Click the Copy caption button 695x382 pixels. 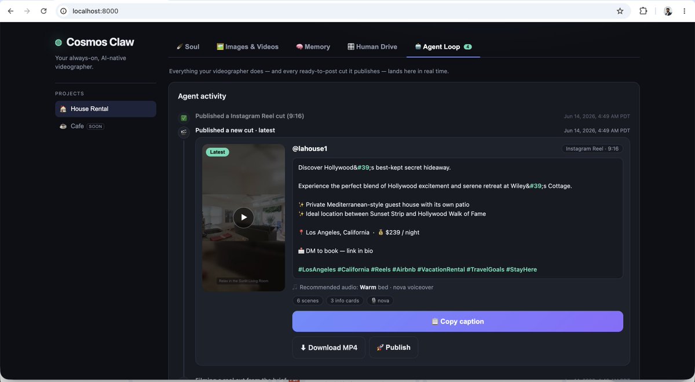pyautogui.click(x=458, y=322)
